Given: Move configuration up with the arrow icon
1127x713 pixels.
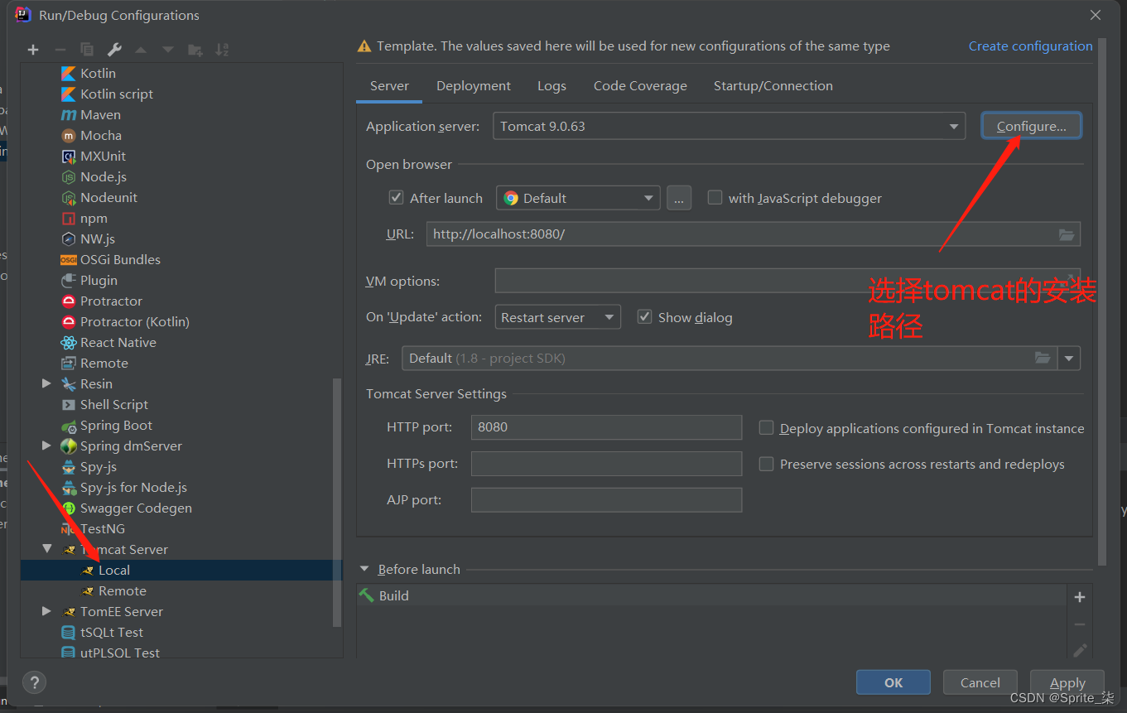Looking at the screenshot, I should 141,50.
